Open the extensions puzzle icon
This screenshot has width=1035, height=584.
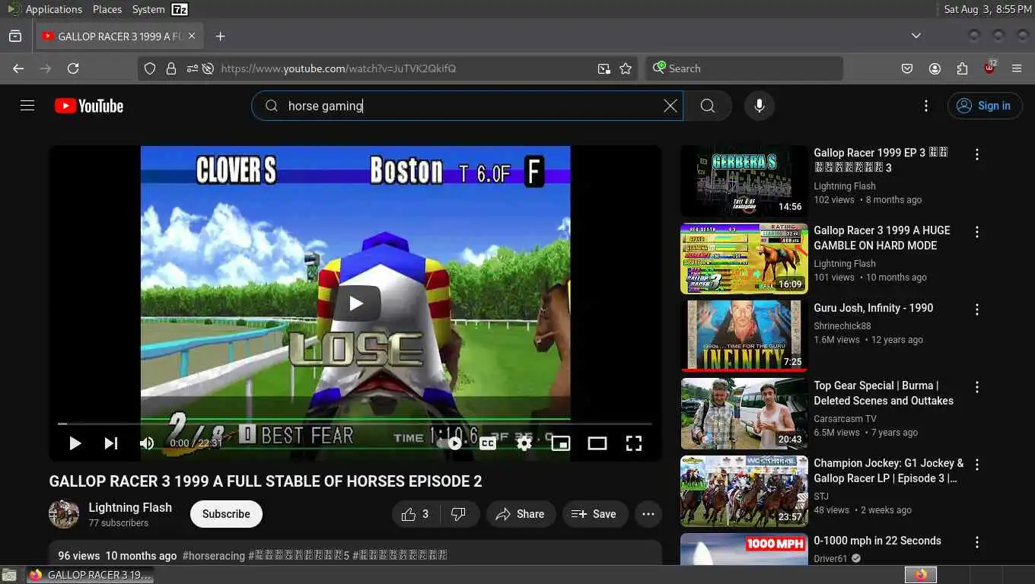tap(962, 68)
